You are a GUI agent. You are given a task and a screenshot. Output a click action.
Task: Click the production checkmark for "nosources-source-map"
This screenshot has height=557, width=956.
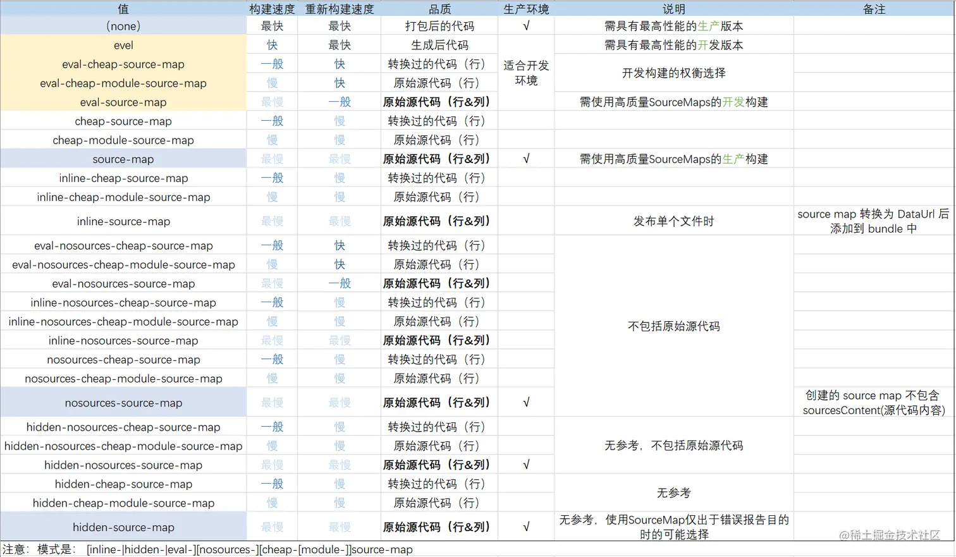point(527,401)
